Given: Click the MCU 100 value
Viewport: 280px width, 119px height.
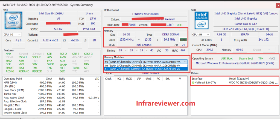Looking at the screenshot, I should click(93, 24).
